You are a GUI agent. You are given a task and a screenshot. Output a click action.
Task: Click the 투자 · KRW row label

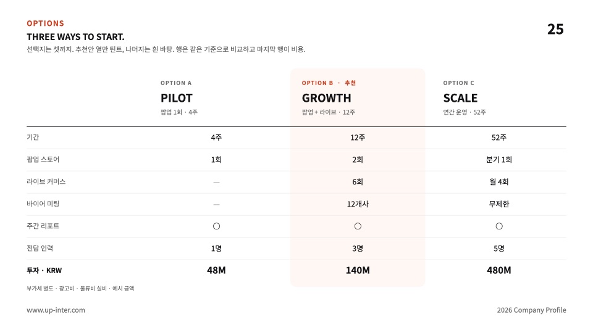[x=44, y=271]
